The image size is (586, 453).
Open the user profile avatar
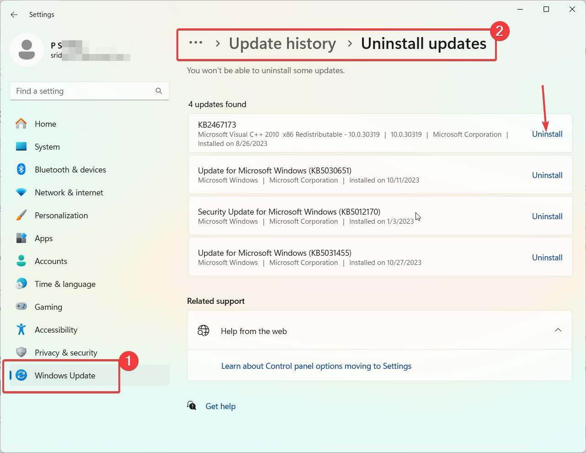click(x=27, y=50)
